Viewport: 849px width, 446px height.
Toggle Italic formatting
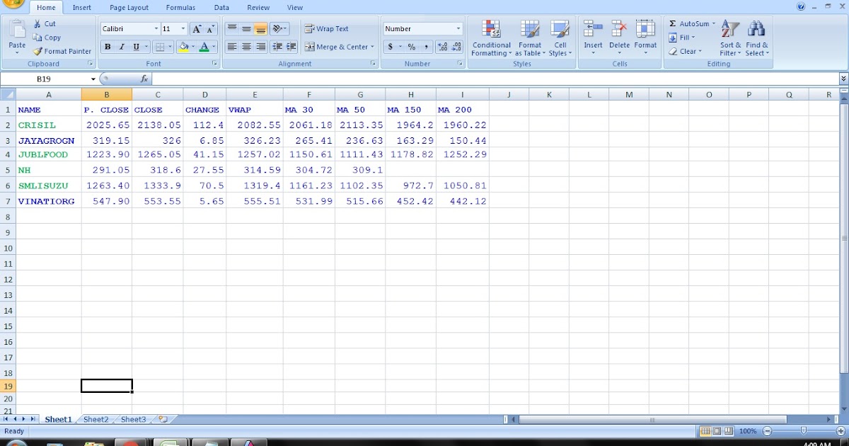click(x=122, y=47)
